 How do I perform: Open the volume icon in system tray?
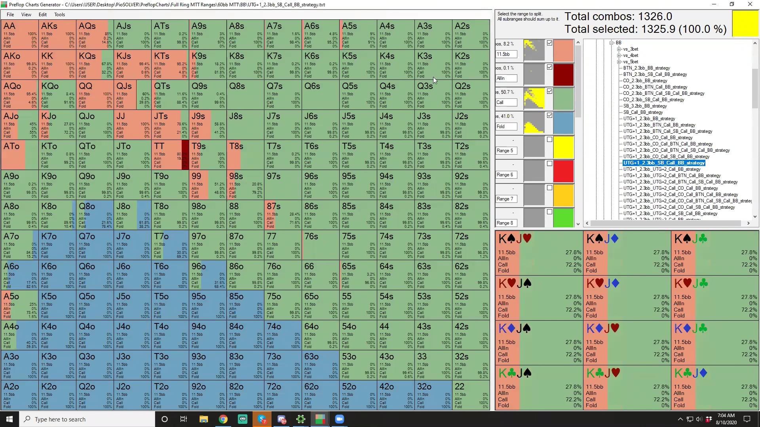click(x=699, y=419)
